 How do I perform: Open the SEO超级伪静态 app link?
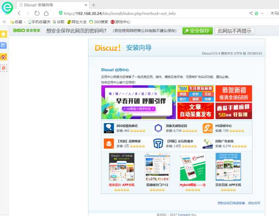[127, 126]
